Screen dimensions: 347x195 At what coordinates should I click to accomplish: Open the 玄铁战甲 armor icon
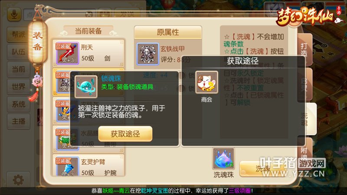coord(147,54)
